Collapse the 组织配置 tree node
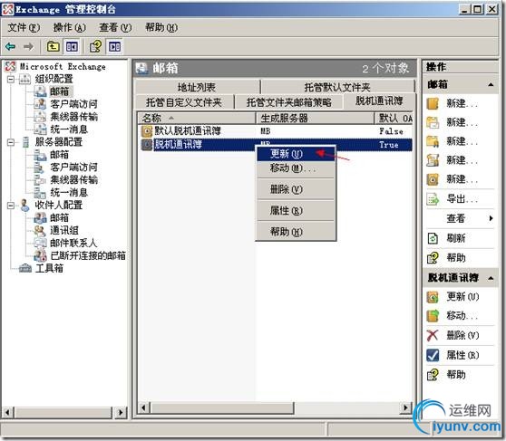 (x=11, y=79)
